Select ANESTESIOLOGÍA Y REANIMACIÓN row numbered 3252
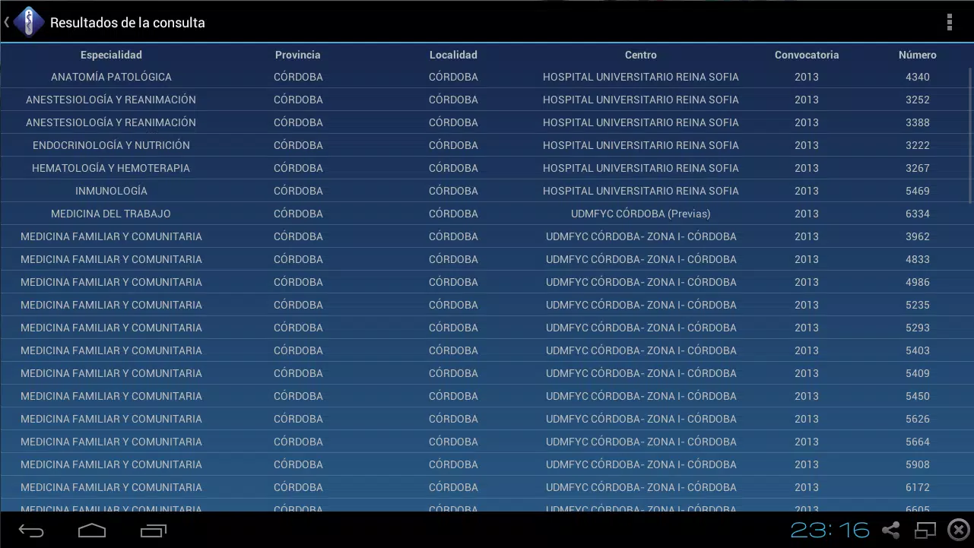Screen dimensions: 974x548 pyautogui.click(x=487, y=100)
